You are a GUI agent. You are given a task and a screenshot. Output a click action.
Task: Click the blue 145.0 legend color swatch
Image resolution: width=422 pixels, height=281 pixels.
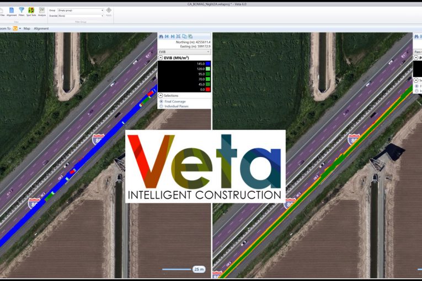(x=208, y=64)
